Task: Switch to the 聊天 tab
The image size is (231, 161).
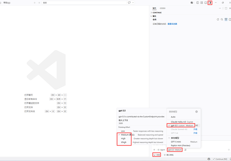Action: [154, 8]
